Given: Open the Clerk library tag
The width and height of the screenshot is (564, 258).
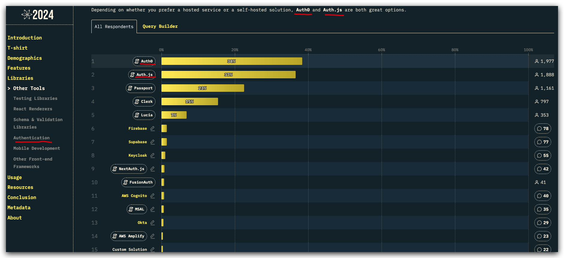Looking at the screenshot, I should pyautogui.click(x=144, y=102).
